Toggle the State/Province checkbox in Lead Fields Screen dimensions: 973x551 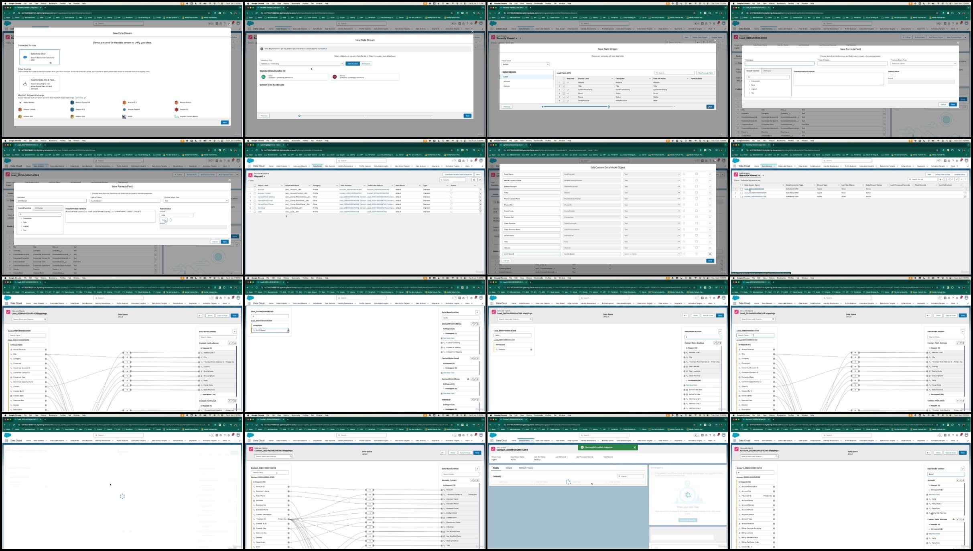[564, 100]
